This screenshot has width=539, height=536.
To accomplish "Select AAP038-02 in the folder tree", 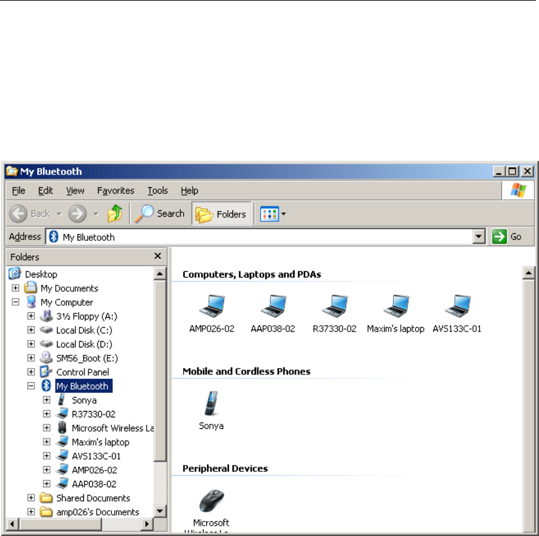I will (x=94, y=484).
